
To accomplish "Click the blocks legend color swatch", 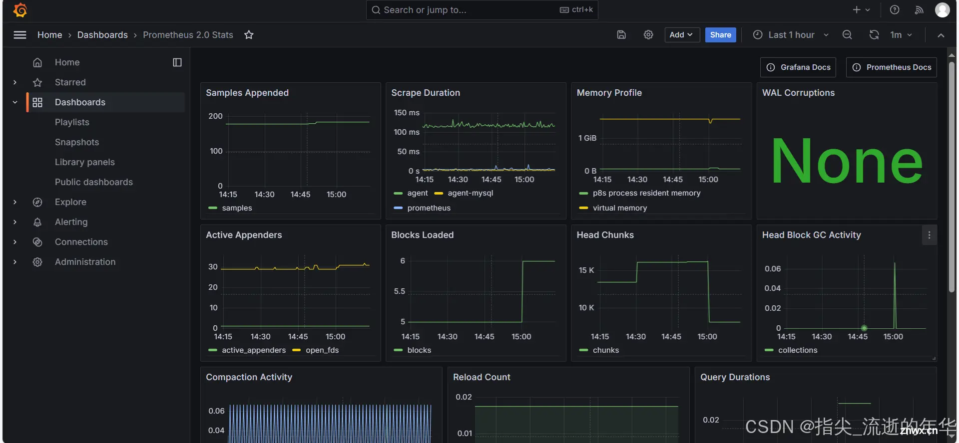I will tap(398, 350).
